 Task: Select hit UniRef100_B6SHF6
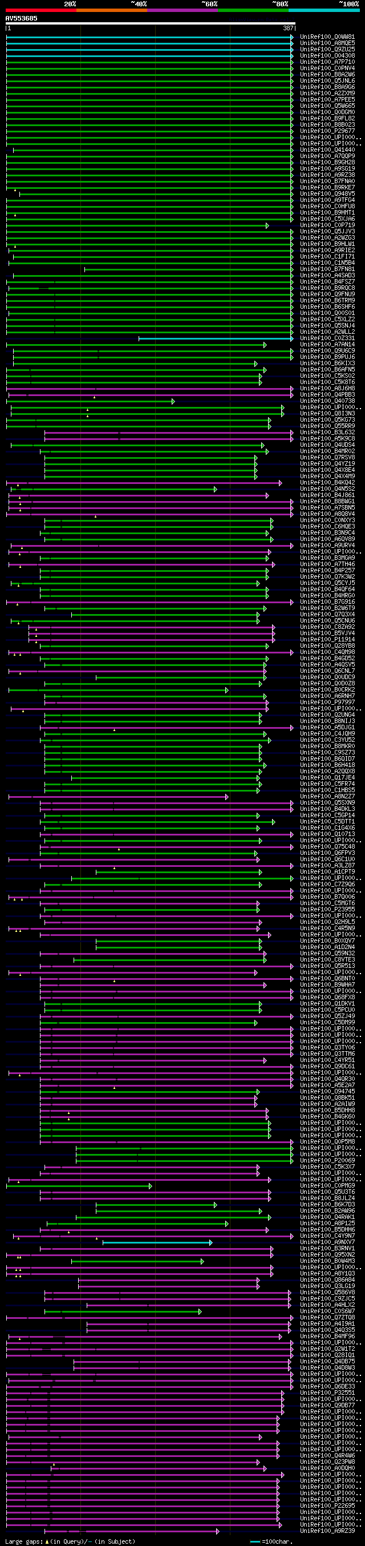[327, 306]
